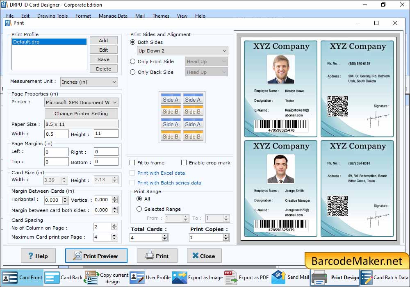410x287 pixels.
Task: Click Margin between card both sides stepper
Action: (115, 210)
